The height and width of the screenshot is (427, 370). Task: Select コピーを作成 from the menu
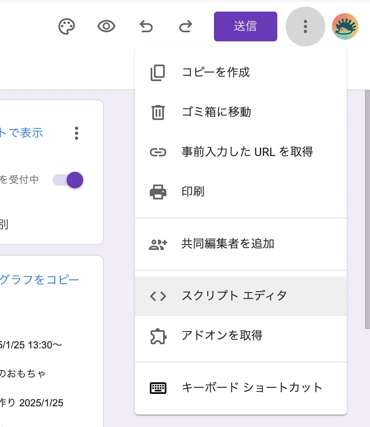pos(241,72)
